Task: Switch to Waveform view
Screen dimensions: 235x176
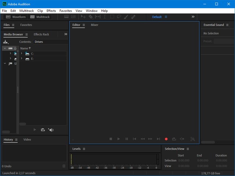Action: tap(16, 17)
